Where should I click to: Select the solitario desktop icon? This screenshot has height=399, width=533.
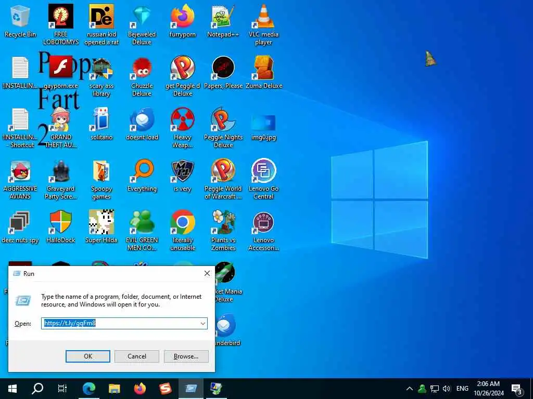click(x=101, y=124)
